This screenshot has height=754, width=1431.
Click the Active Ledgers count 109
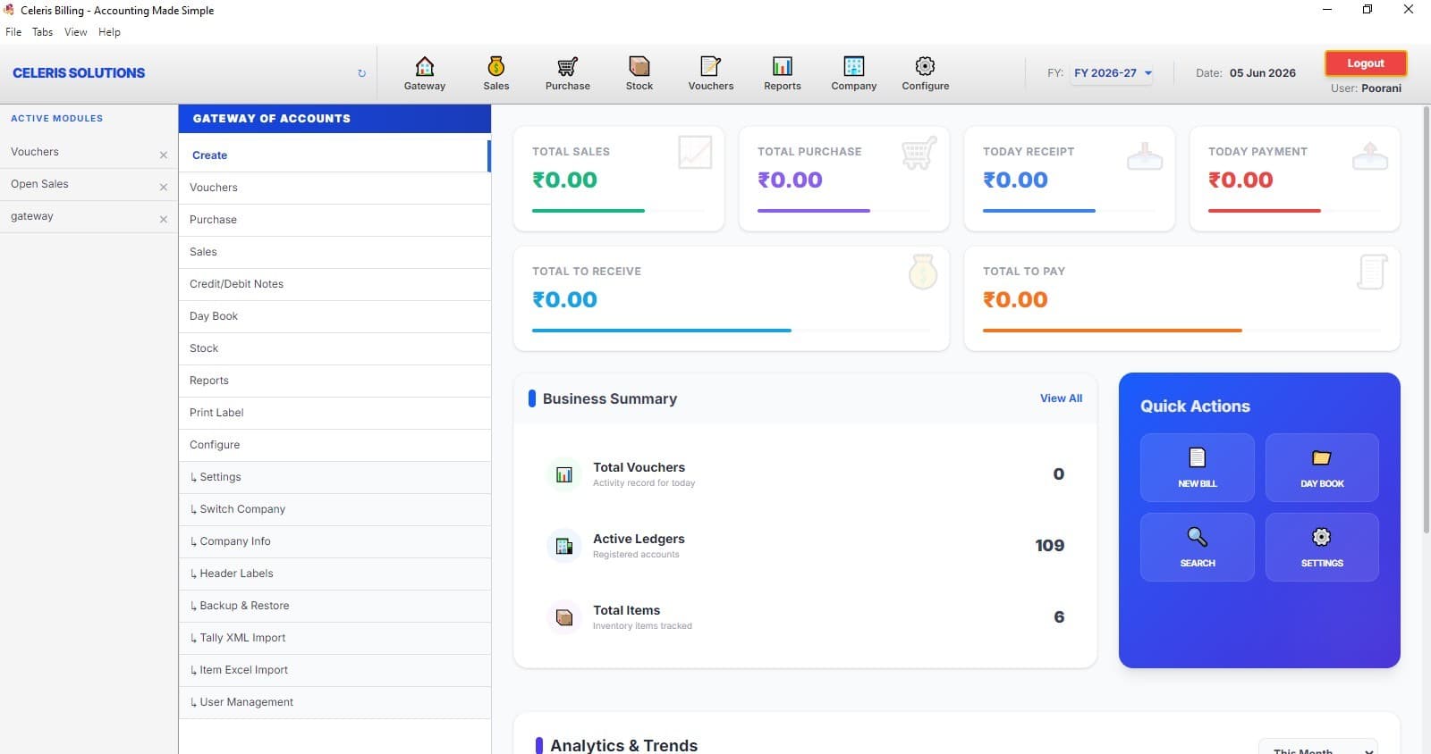(x=1050, y=546)
